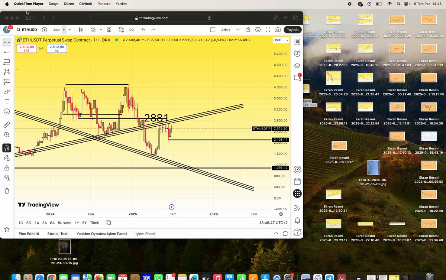Select the 6A date range
Image resolution: width=446 pixels, height=280 pixels.
coord(52,223)
